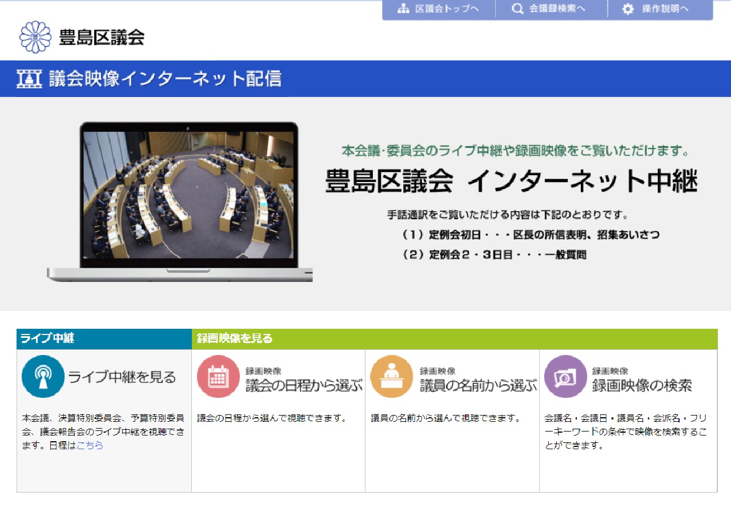Click the sitemap icon beside 区議会トップへ
This screenshot has width=731, height=508.
coord(404,9)
